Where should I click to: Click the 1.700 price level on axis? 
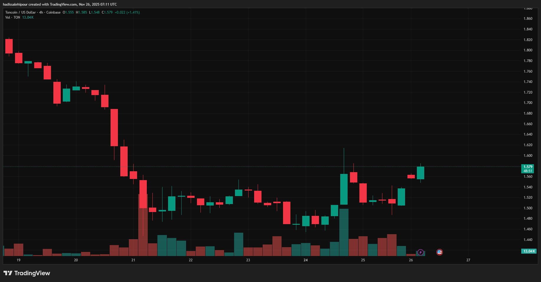(x=528, y=103)
